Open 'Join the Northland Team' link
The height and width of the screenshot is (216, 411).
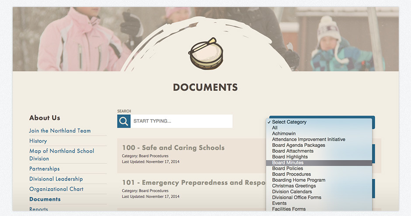(60, 131)
